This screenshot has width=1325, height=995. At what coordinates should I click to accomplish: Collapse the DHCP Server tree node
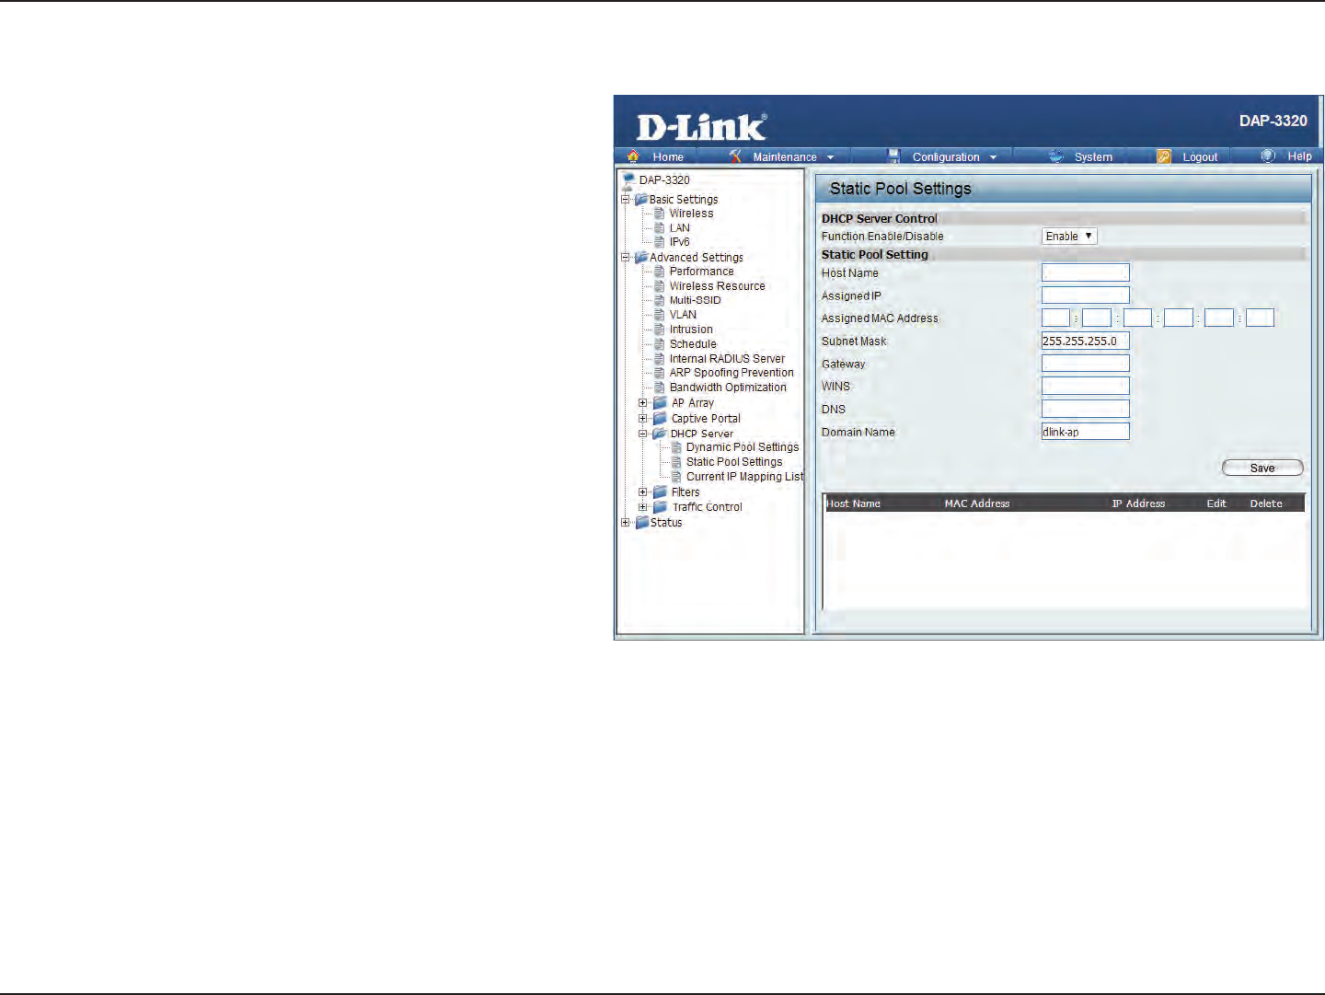pos(643,434)
